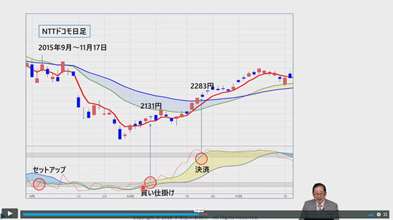Image resolution: width=393 pixels, height=220 pixels.
Task: Open the video settings gear
Action: tap(379, 215)
